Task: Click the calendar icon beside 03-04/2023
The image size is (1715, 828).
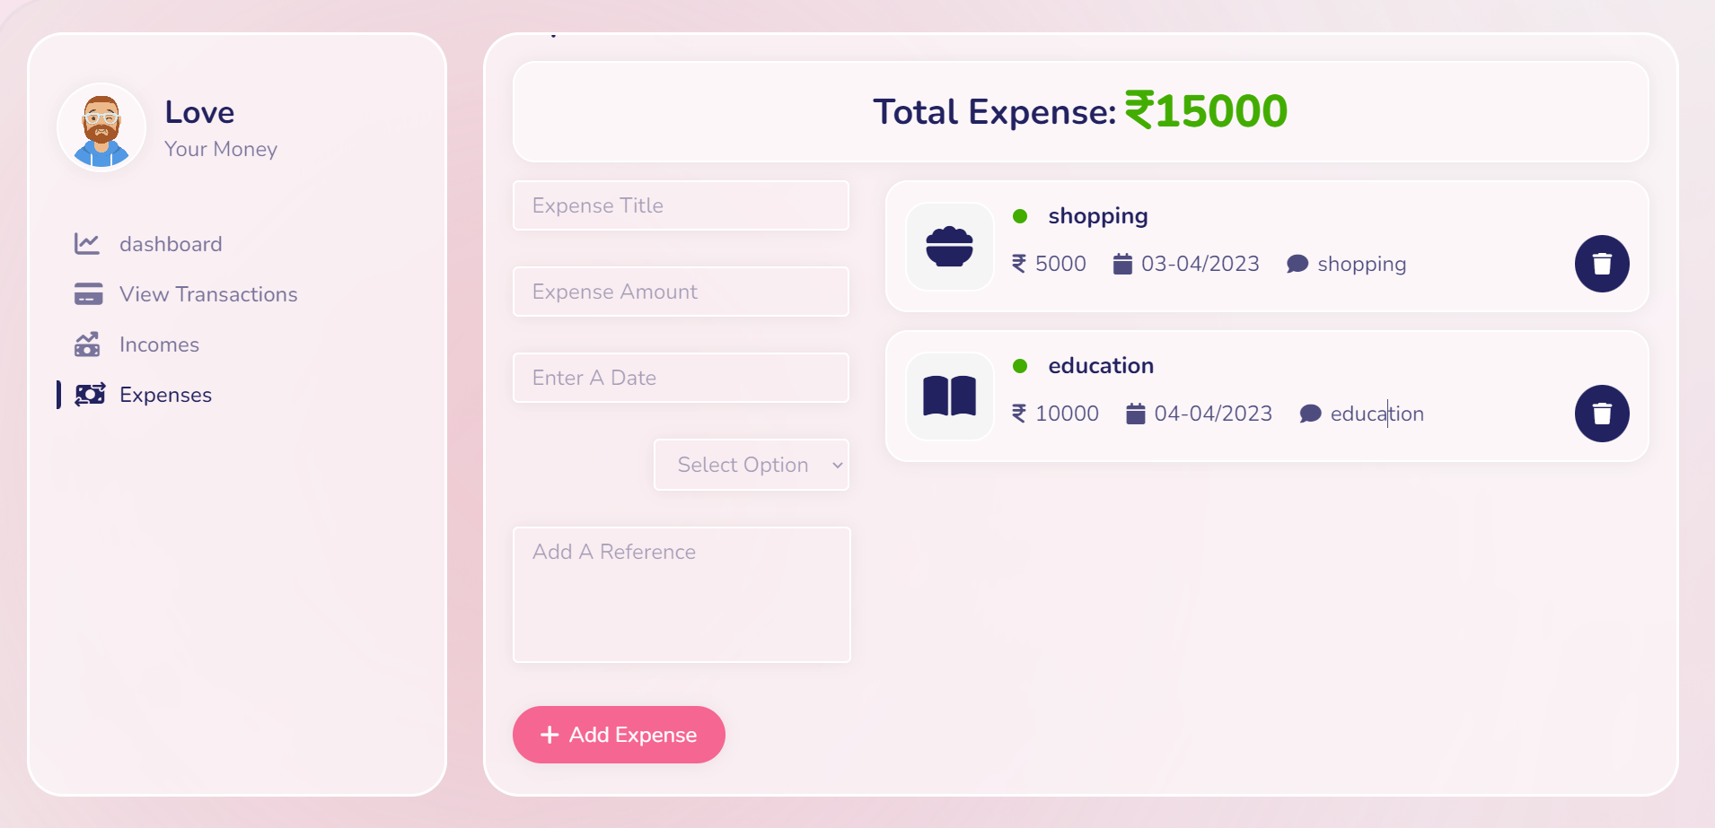Action: pos(1121,263)
